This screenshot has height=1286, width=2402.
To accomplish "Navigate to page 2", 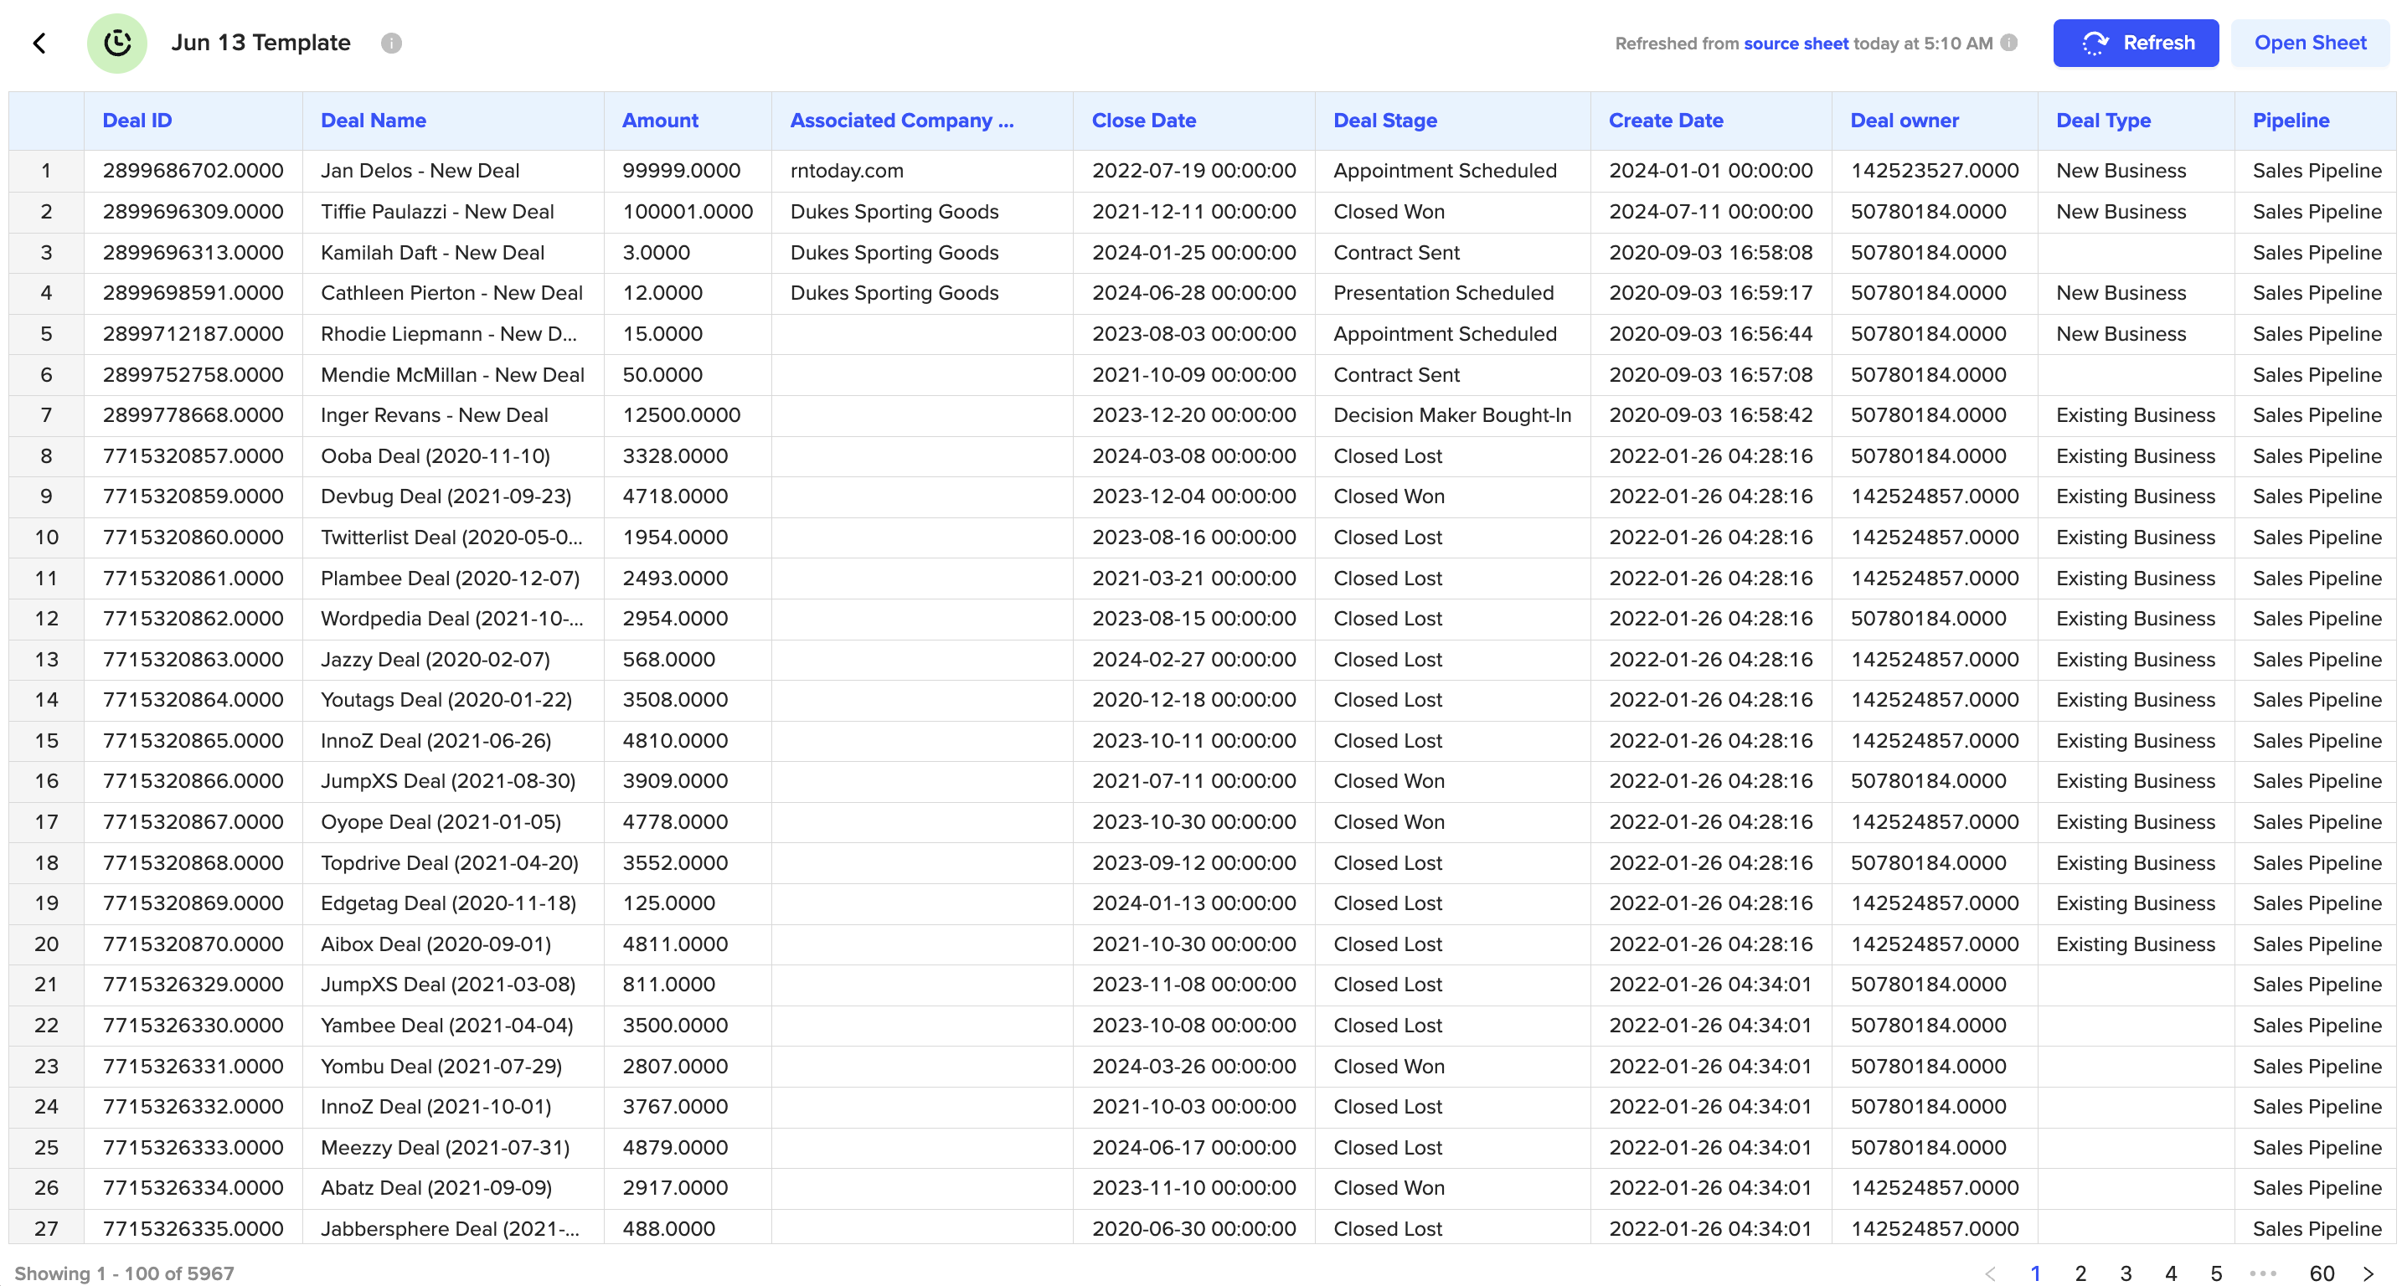I will (x=2080, y=1273).
